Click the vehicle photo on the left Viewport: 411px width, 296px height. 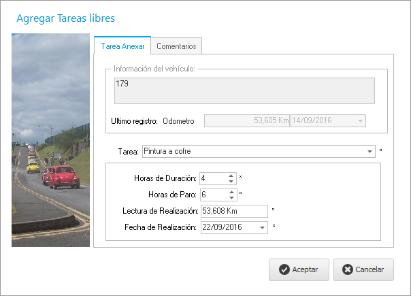point(50,140)
